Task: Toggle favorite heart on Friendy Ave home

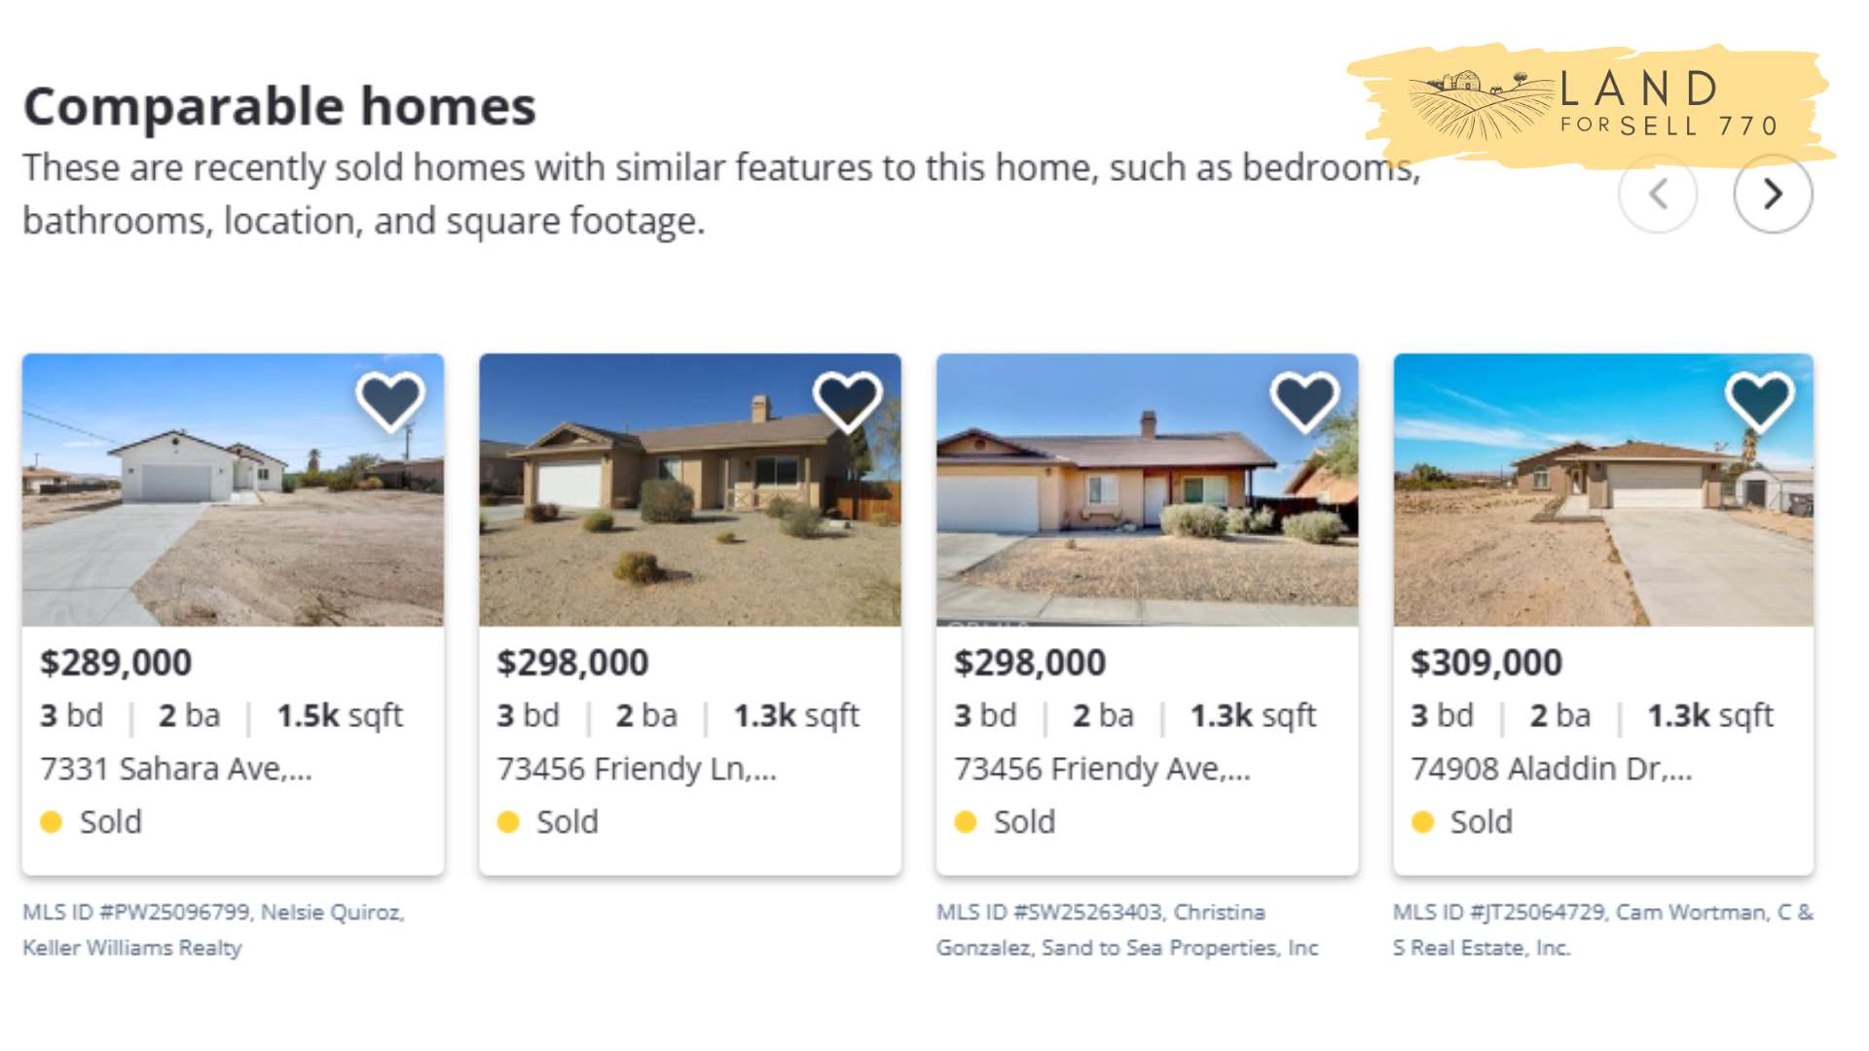Action: [x=1304, y=397]
